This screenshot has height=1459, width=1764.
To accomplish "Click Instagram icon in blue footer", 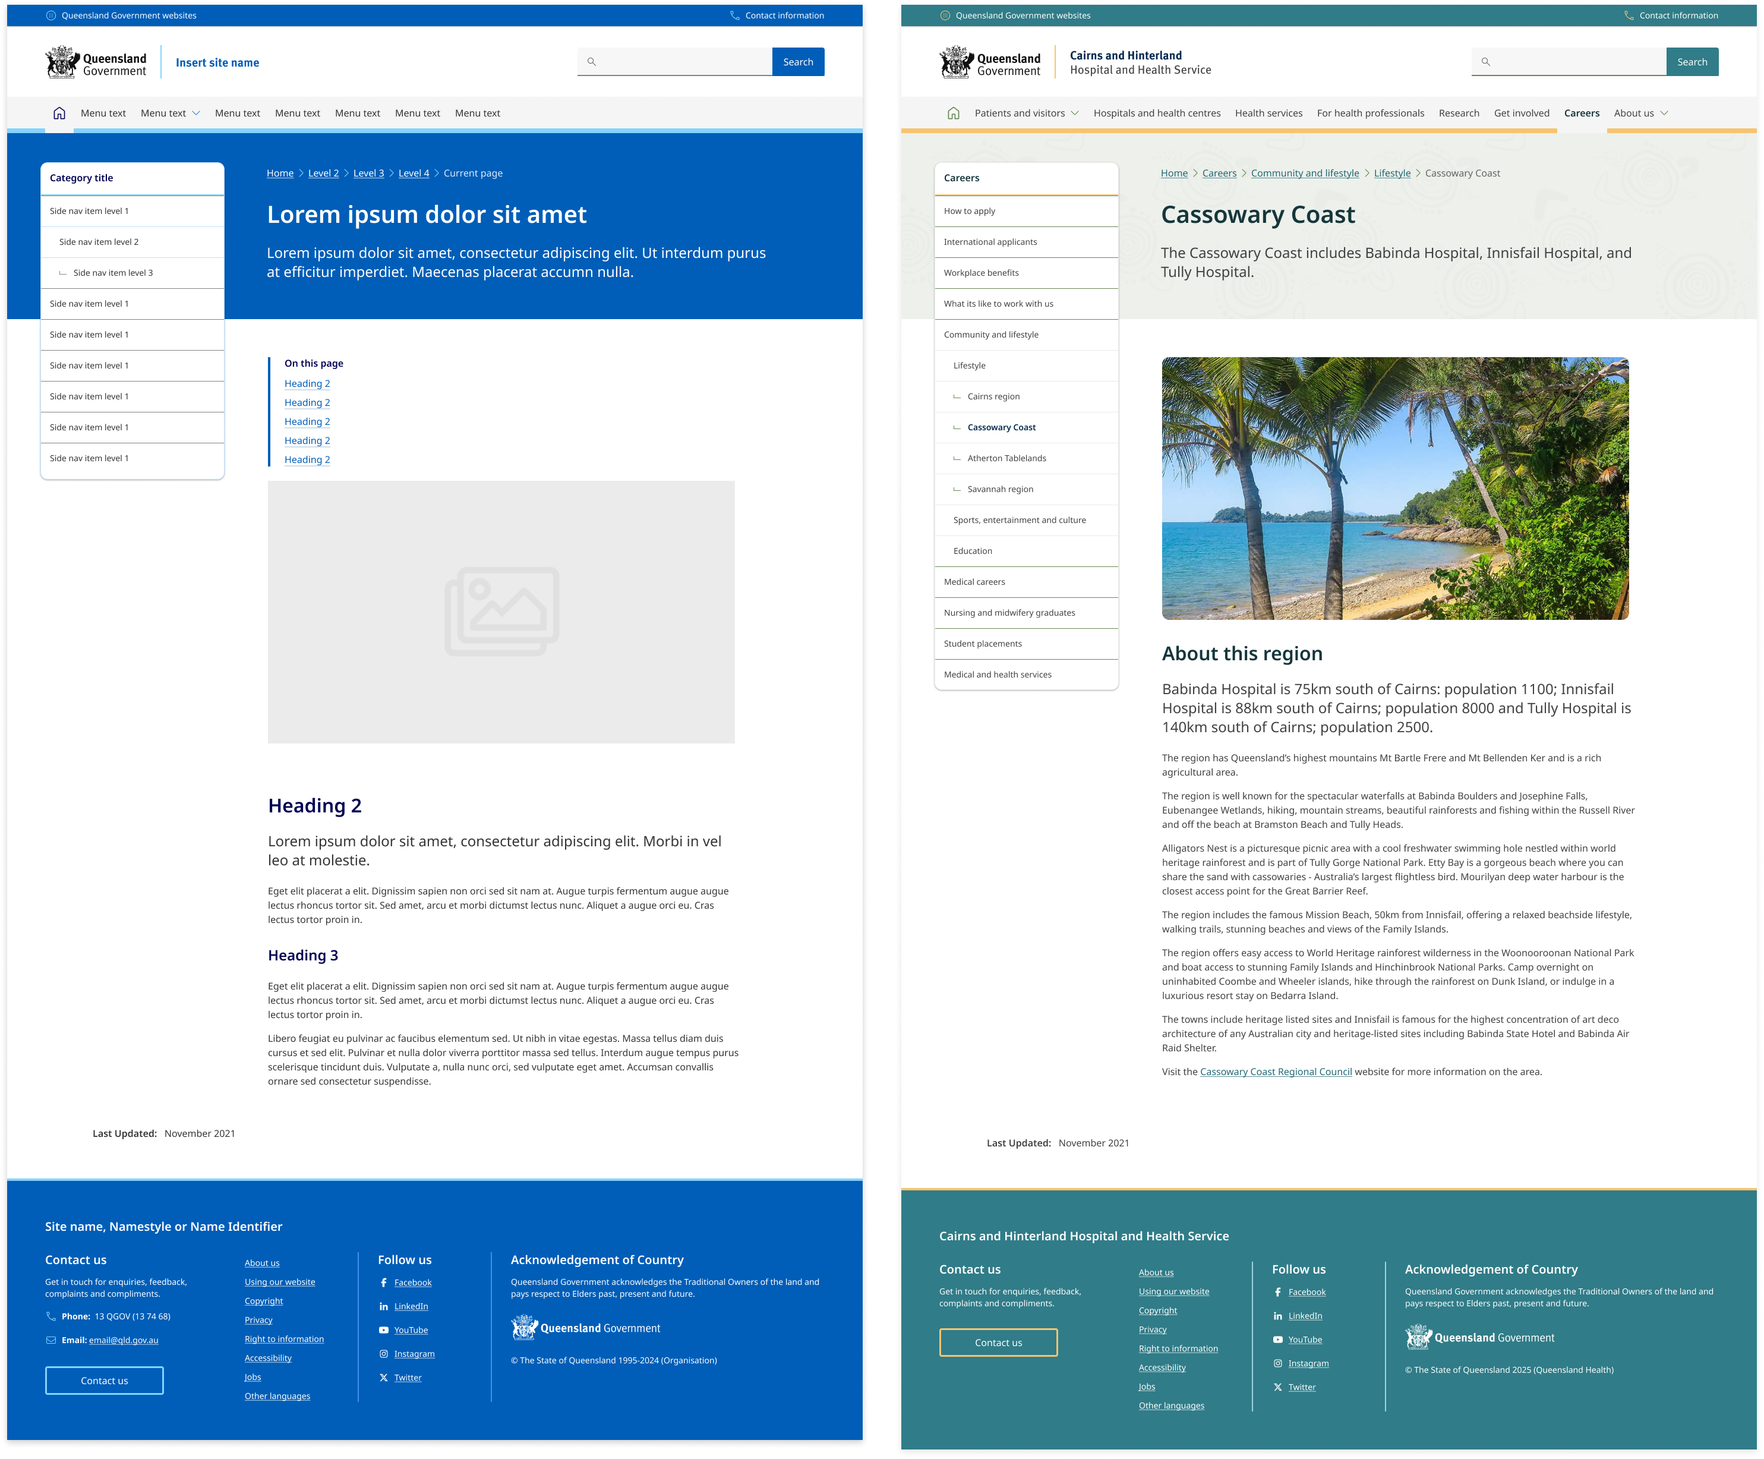I will pos(384,1354).
